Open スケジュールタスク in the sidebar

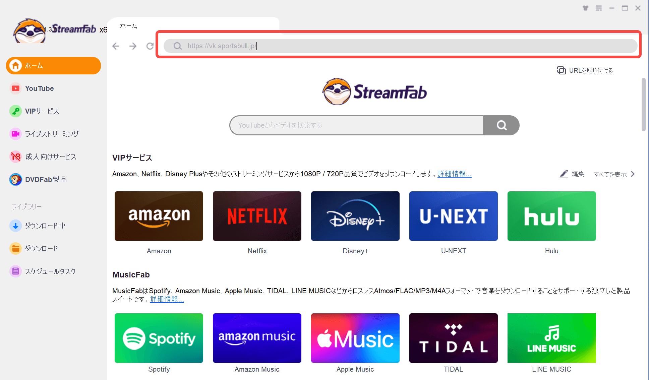tap(53, 271)
